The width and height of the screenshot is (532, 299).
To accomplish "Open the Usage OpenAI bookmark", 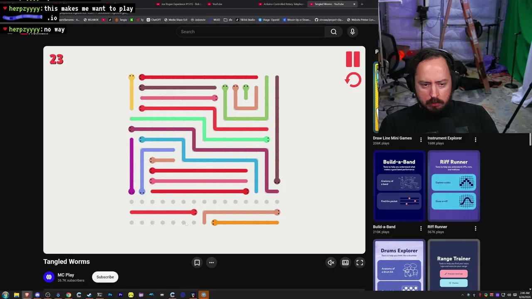I will tap(269, 20).
